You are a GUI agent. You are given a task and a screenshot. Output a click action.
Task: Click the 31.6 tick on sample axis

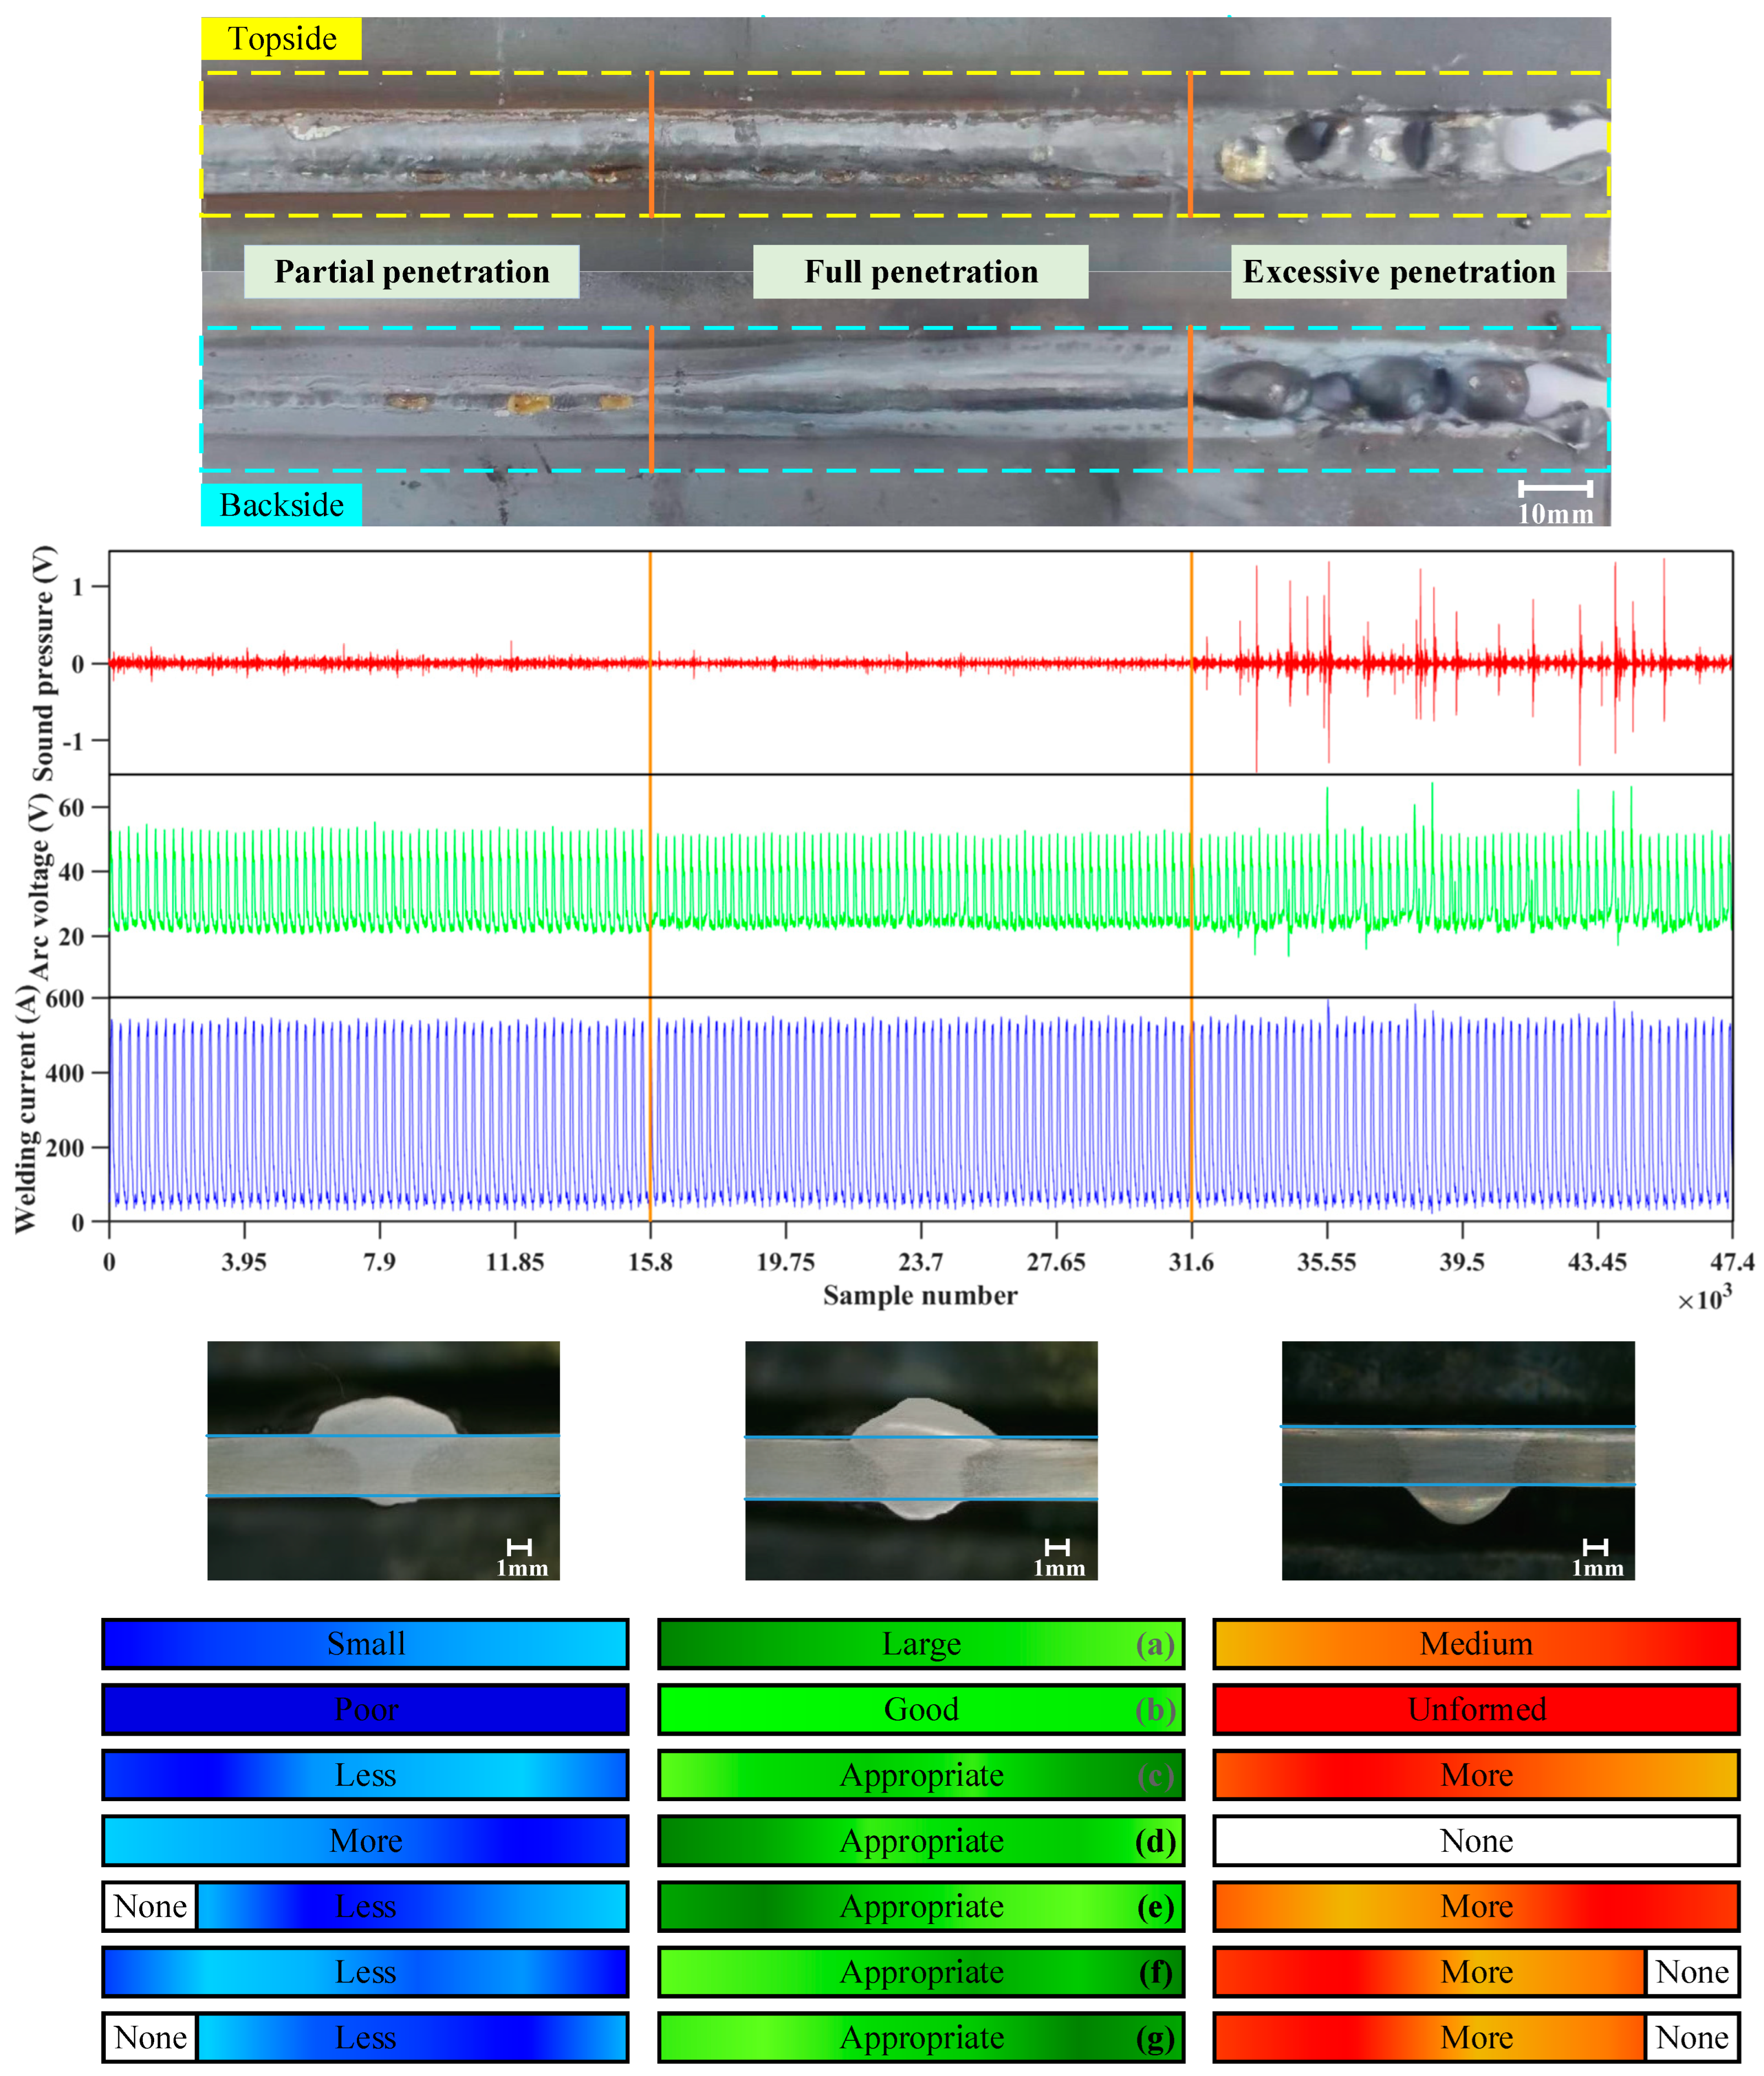click(x=1191, y=1262)
